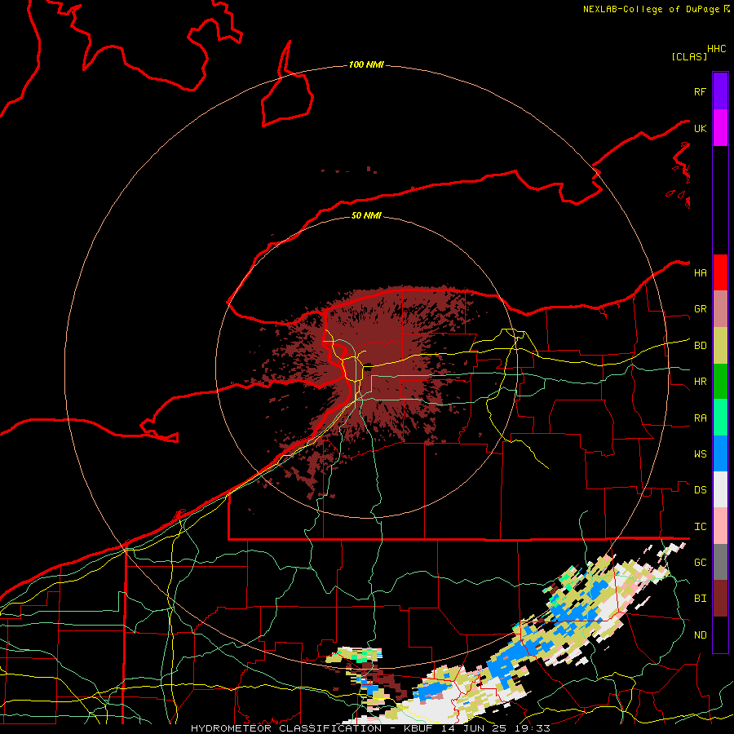Click the KBUF radar site identifier
Image resolution: width=734 pixels, height=734 pixels.
[x=417, y=728]
